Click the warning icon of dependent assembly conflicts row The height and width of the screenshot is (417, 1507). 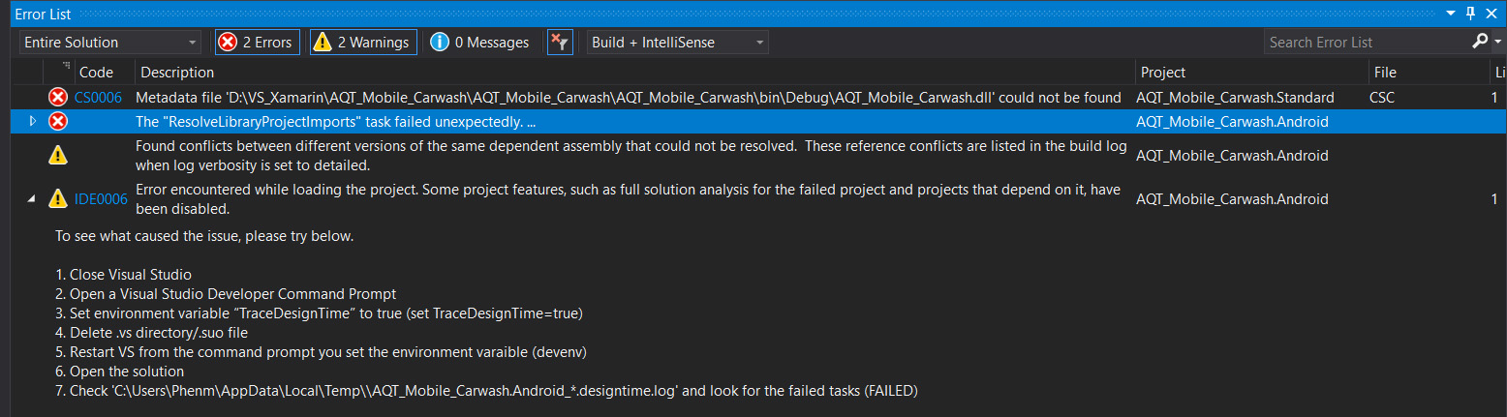(58, 155)
